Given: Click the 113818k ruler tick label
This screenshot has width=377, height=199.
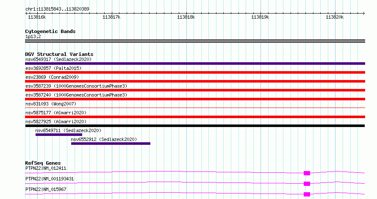Looking at the screenshot, I should click(186, 17).
